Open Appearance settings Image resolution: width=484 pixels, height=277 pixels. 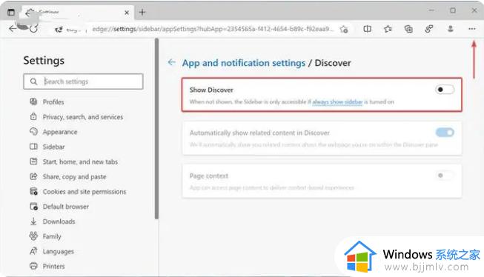coord(60,132)
